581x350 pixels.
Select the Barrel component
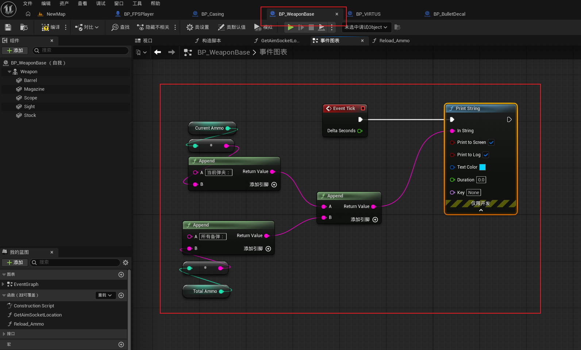31,80
